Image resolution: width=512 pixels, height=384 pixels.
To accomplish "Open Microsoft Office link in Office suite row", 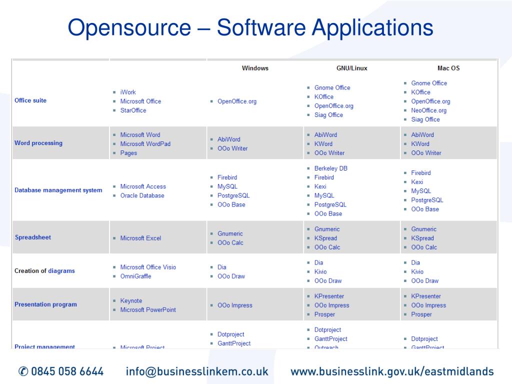I will tap(140, 101).
